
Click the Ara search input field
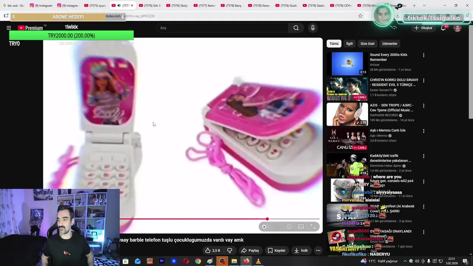[x=222, y=28]
